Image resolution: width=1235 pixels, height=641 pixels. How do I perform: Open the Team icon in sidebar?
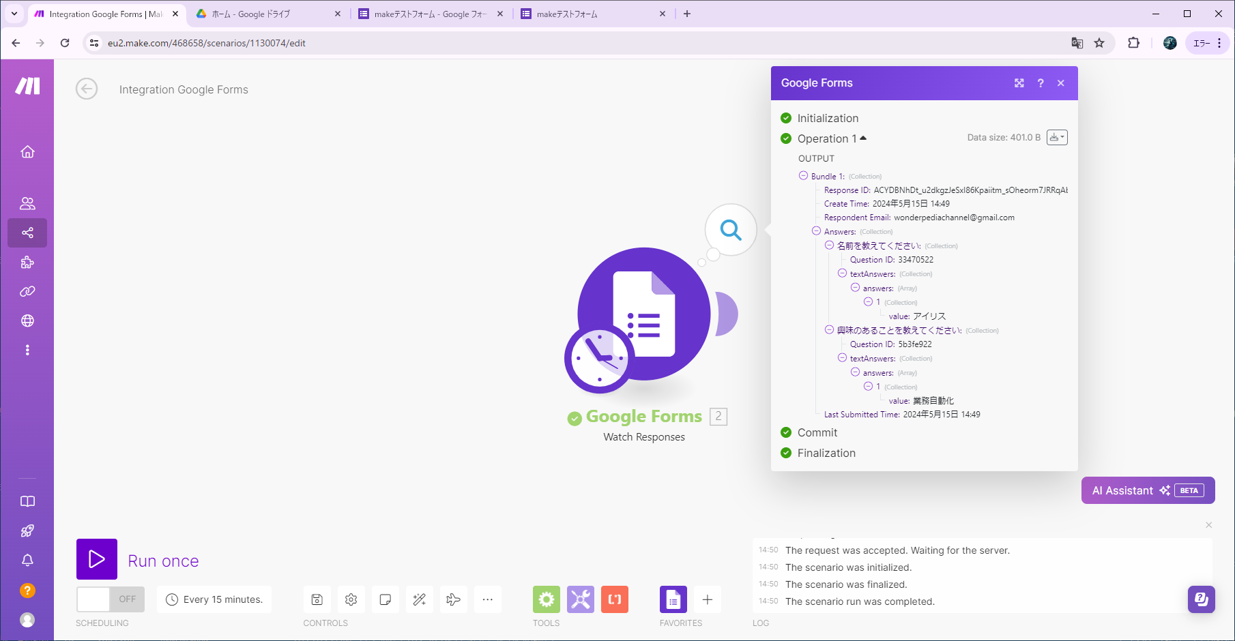(27, 203)
